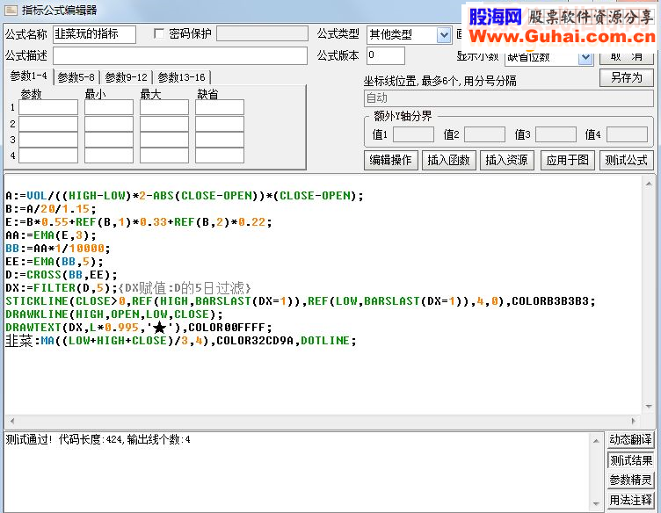Open the 公式类型 dropdown
The width and height of the screenshot is (661, 513).
[444, 35]
